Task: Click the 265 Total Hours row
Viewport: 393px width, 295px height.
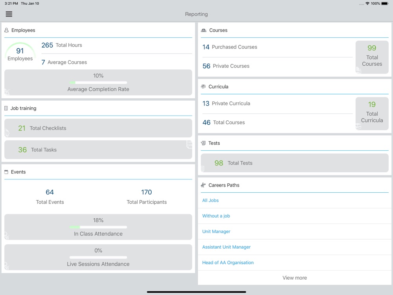Action: pyautogui.click(x=117, y=45)
